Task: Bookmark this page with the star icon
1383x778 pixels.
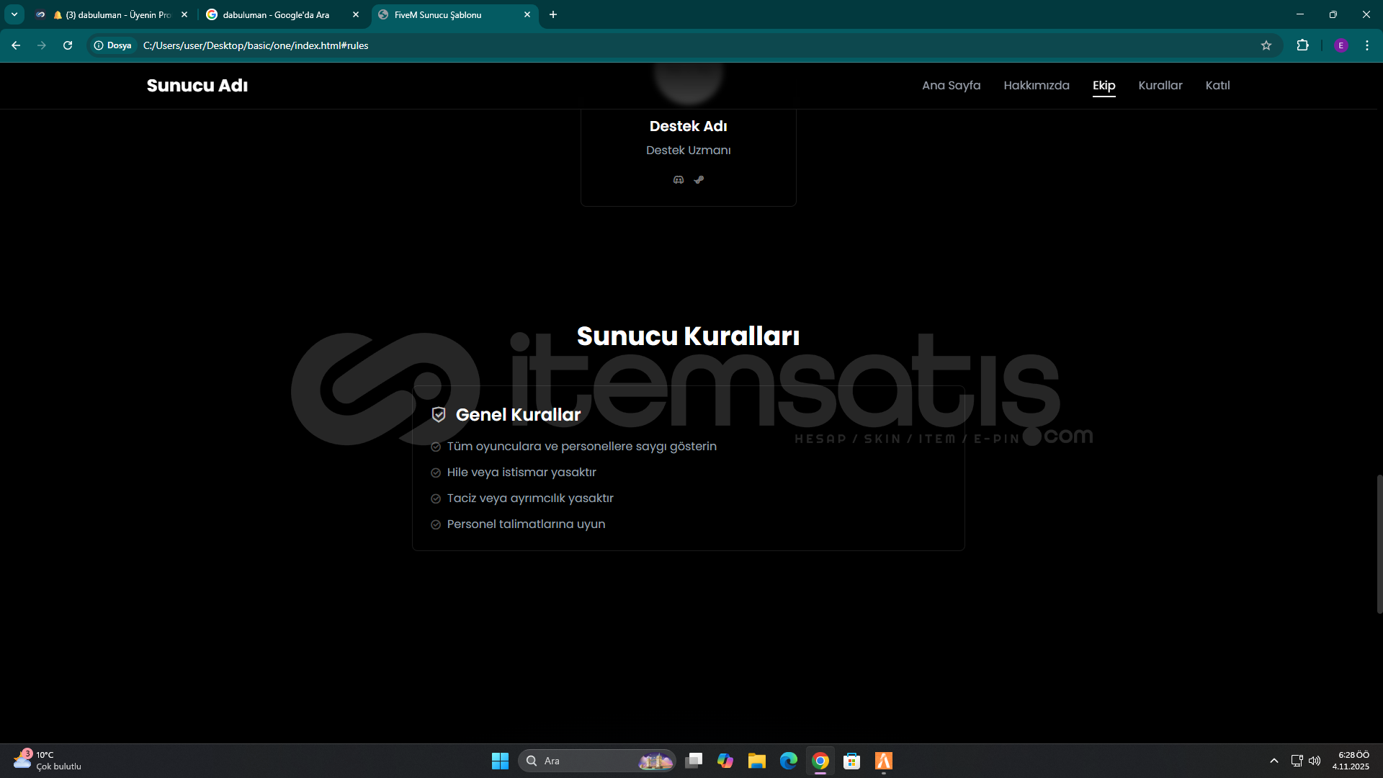Action: 1266,45
